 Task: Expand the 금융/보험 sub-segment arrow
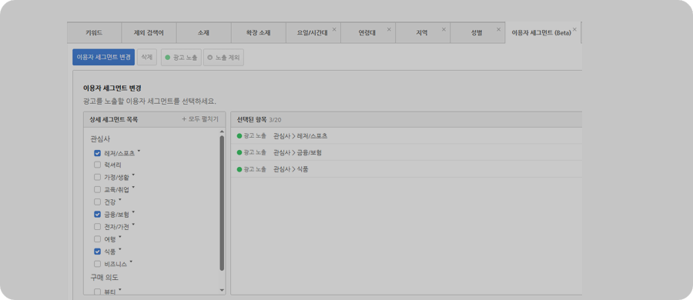click(133, 212)
